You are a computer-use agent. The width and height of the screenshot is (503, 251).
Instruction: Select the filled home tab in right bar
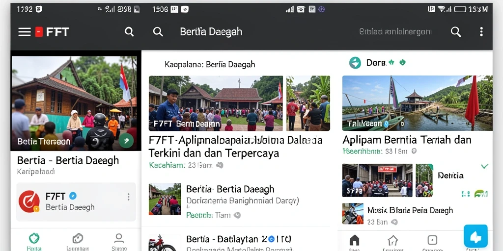point(354,241)
